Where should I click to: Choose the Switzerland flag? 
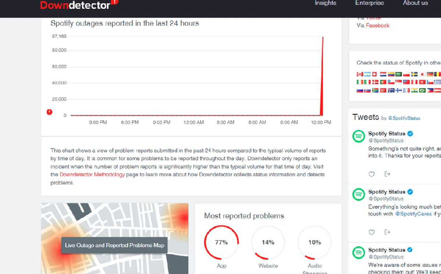click(x=374, y=74)
